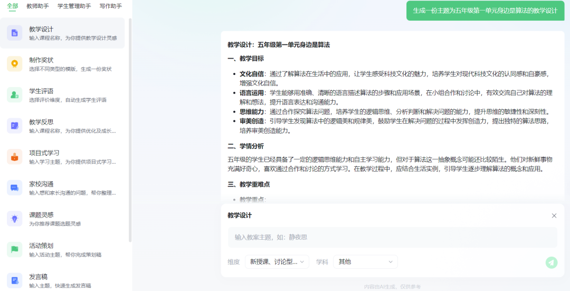Select the 课题灵感 list item title
Image resolution: width=570 pixels, height=291 pixels.
(42, 215)
